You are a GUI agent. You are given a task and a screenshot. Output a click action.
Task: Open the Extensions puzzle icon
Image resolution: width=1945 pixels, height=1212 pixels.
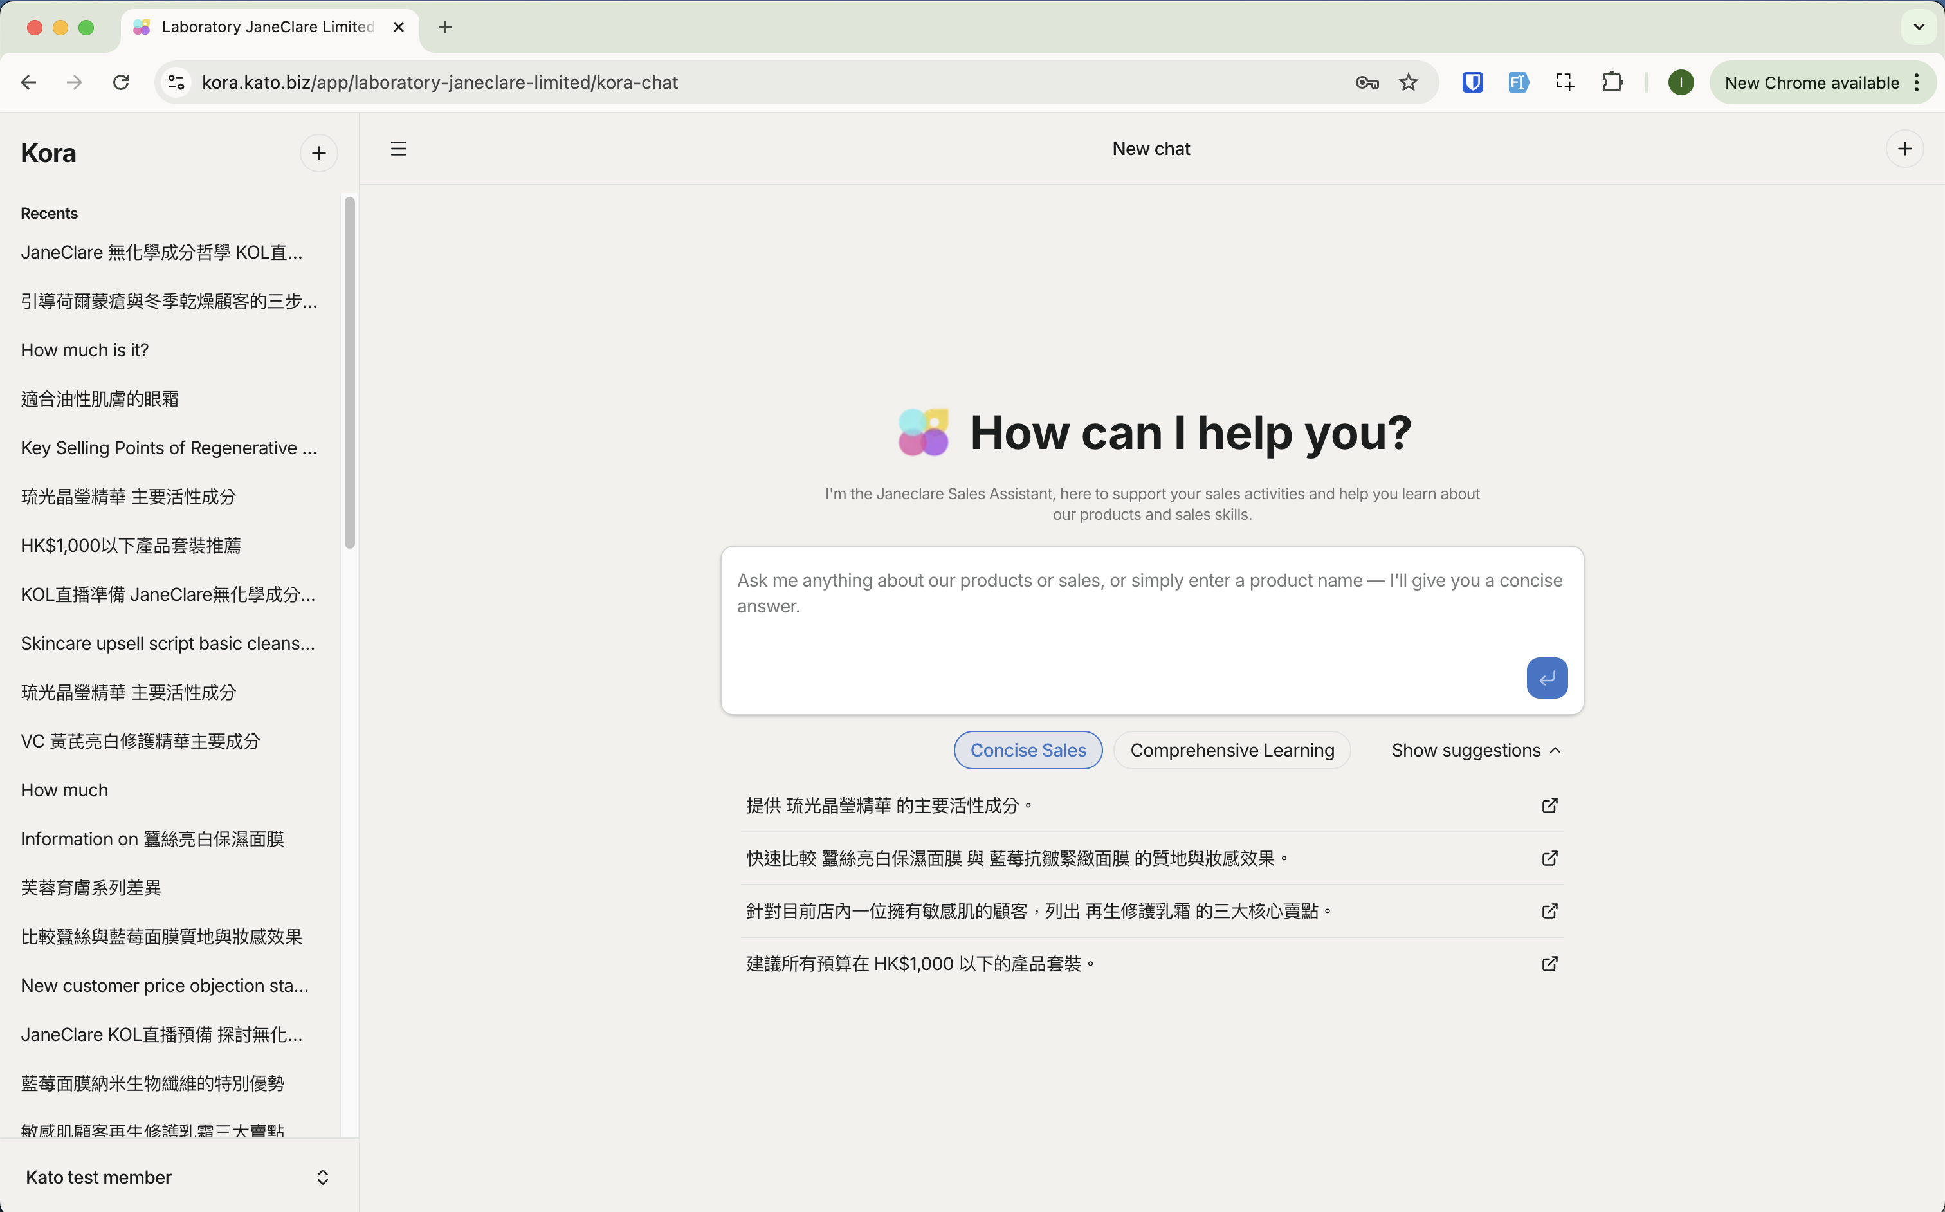[x=1612, y=82]
